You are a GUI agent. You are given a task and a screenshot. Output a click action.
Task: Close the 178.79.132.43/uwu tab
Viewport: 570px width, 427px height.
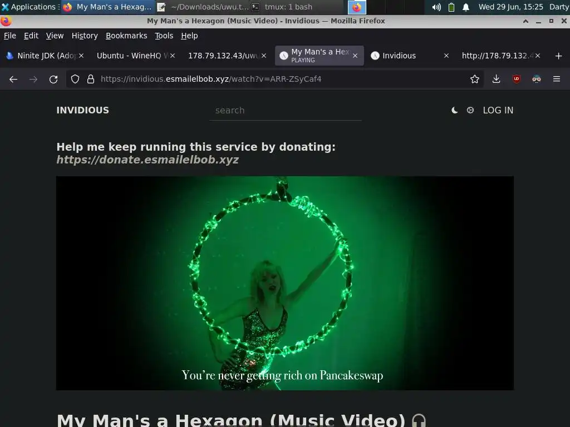click(x=264, y=56)
